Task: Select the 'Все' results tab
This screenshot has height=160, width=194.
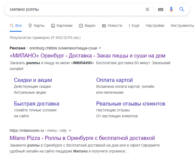Action: (16, 26)
